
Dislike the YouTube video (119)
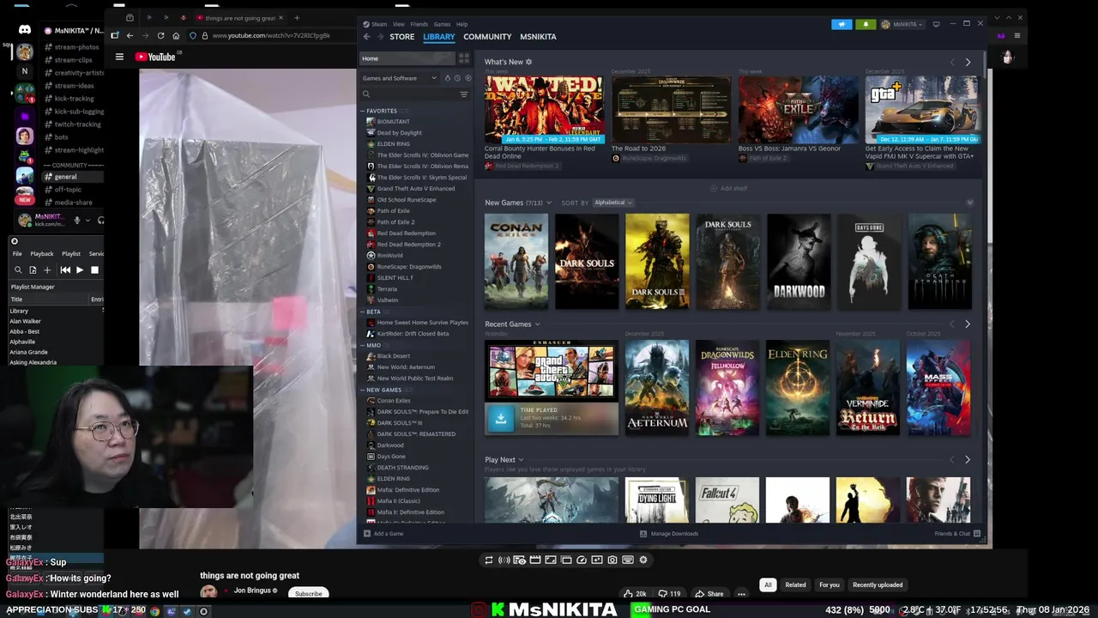(669, 593)
